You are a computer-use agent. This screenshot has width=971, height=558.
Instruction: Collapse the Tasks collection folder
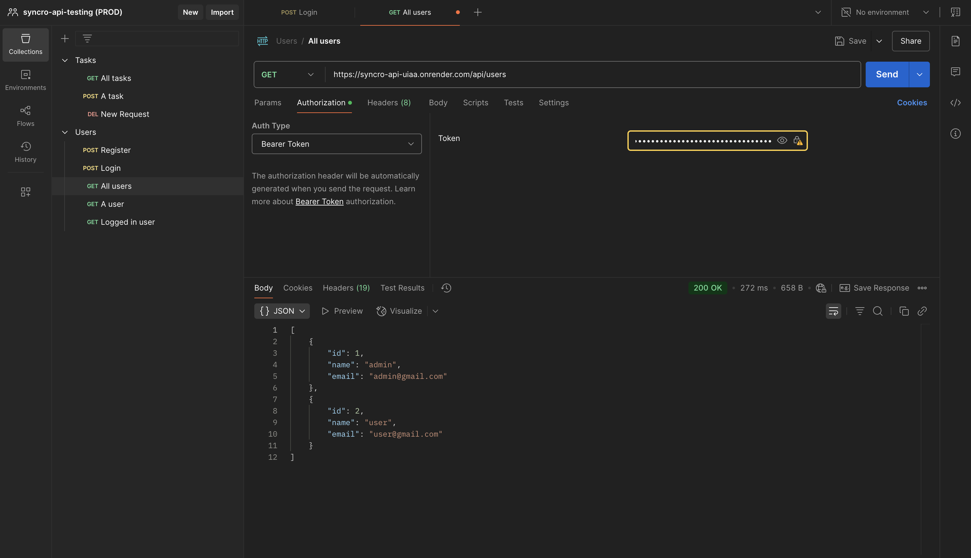[65, 60]
